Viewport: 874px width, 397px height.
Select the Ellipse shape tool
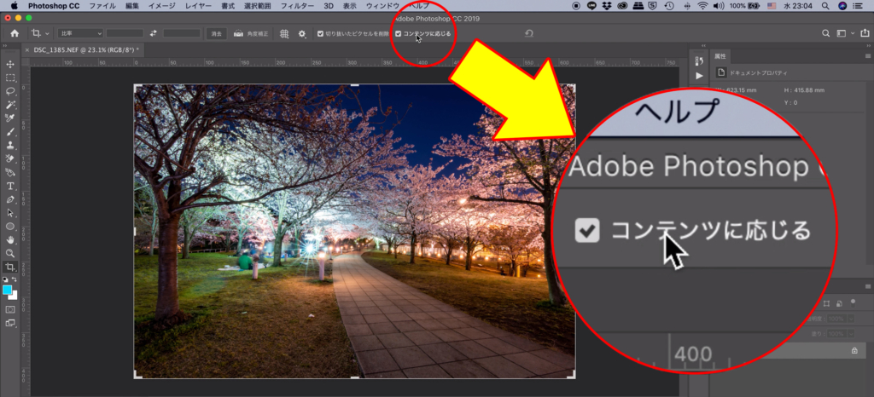pyautogui.click(x=10, y=227)
